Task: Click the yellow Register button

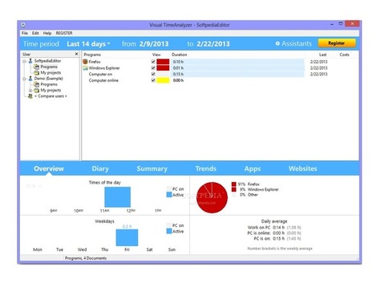Action: pyautogui.click(x=337, y=43)
